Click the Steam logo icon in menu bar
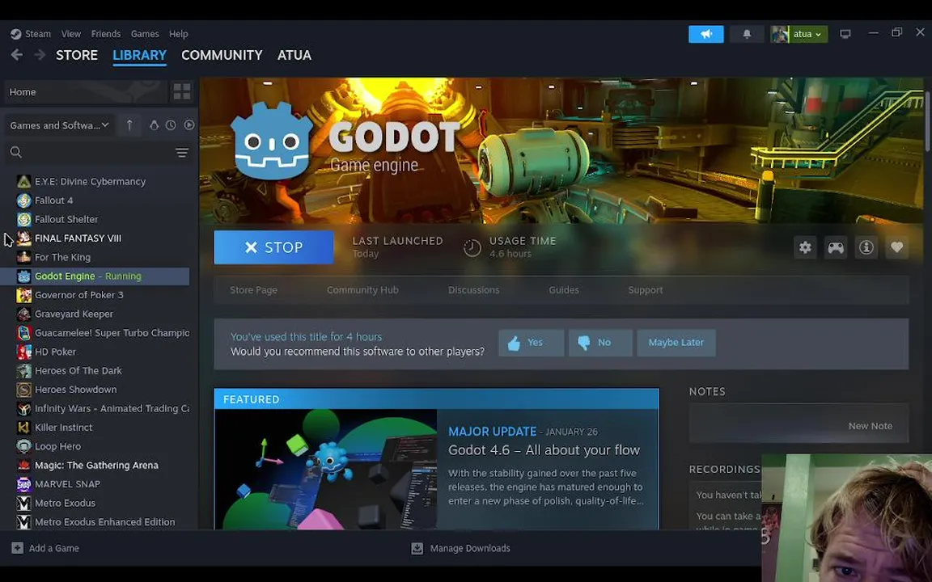932x582 pixels. (16, 34)
